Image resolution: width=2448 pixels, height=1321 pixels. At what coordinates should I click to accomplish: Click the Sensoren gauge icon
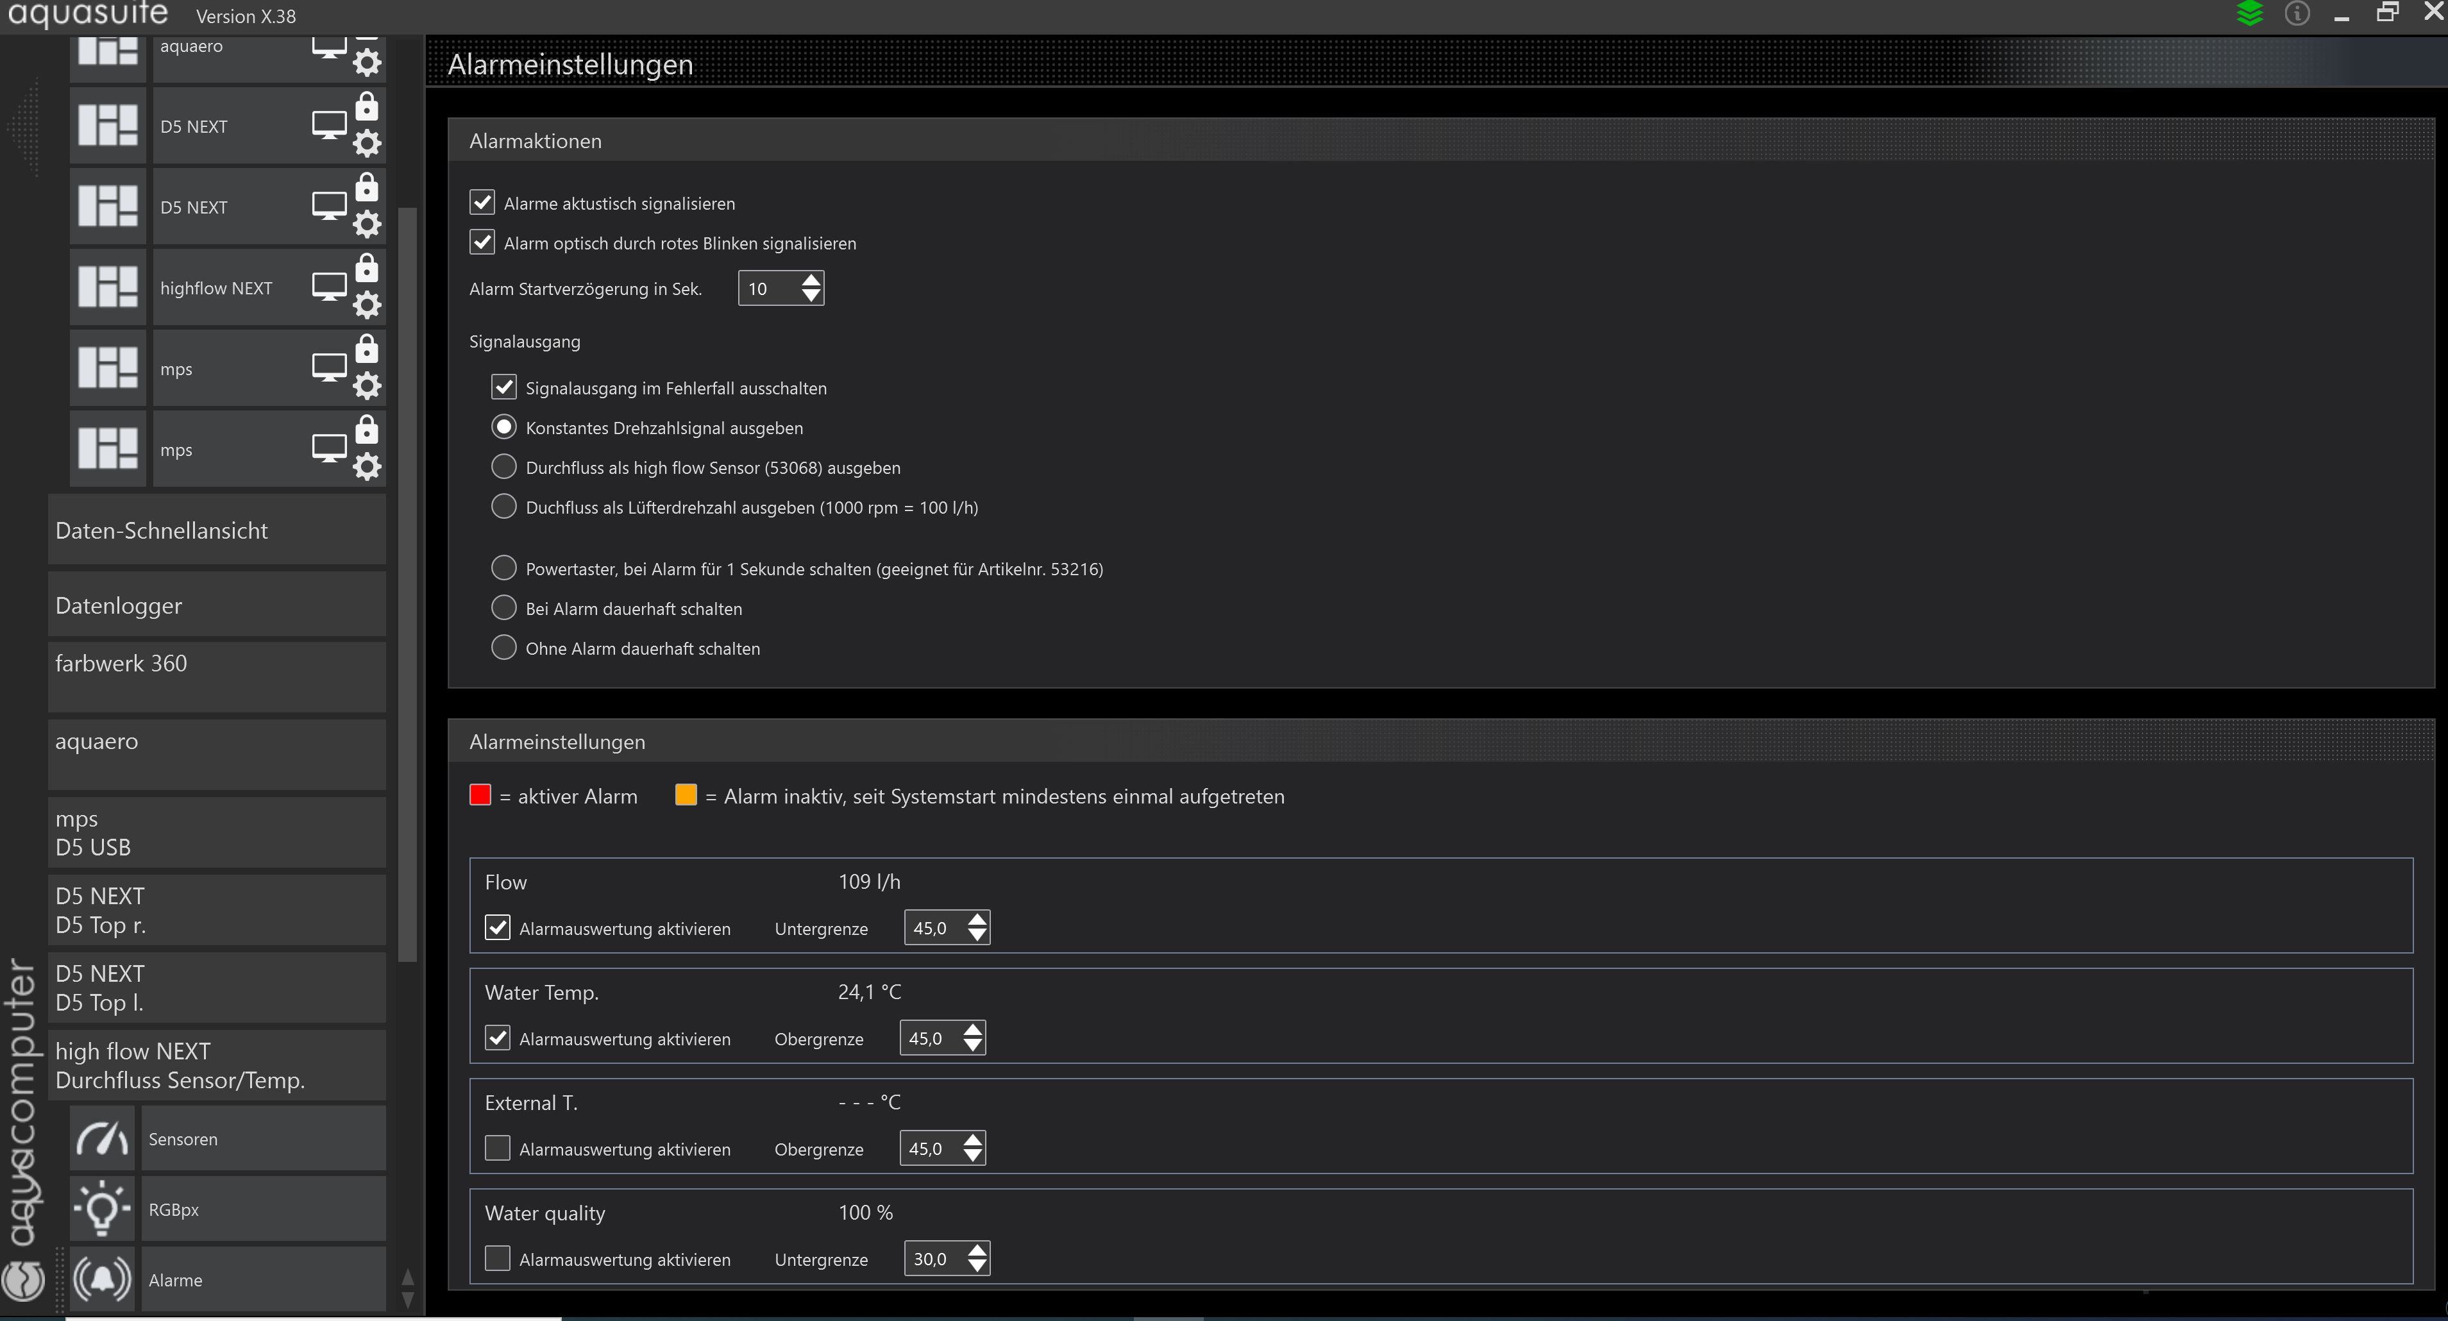pos(102,1138)
